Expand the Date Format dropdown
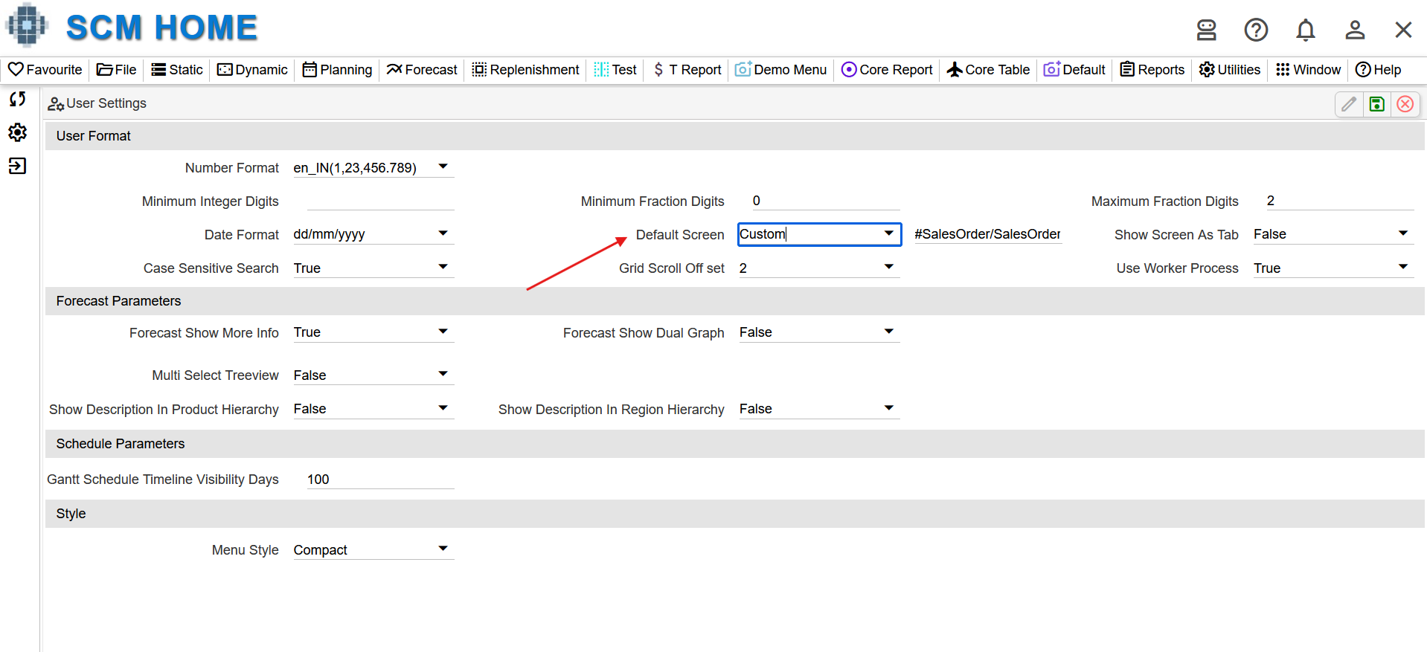 (x=443, y=233)
